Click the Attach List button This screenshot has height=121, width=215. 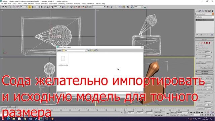click(209, 79)
